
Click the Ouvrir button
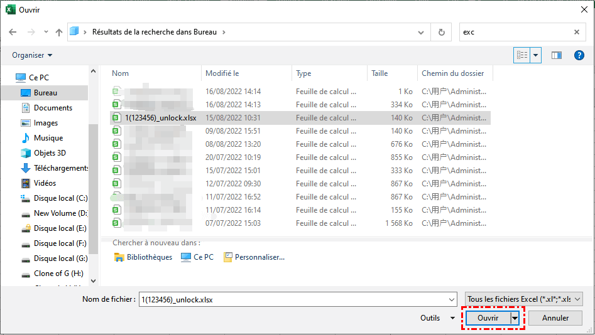488,318
